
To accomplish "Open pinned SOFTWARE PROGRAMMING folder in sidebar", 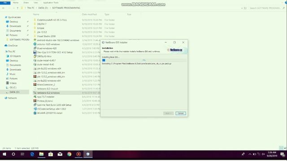I will (x=19, y=40).
